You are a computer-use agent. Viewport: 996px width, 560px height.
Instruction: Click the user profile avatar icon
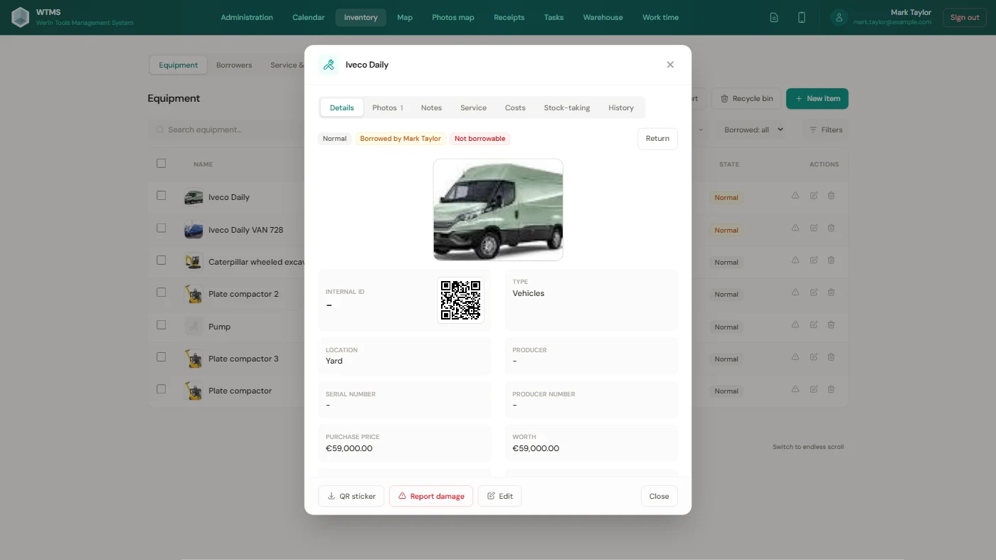pos(839,17)
